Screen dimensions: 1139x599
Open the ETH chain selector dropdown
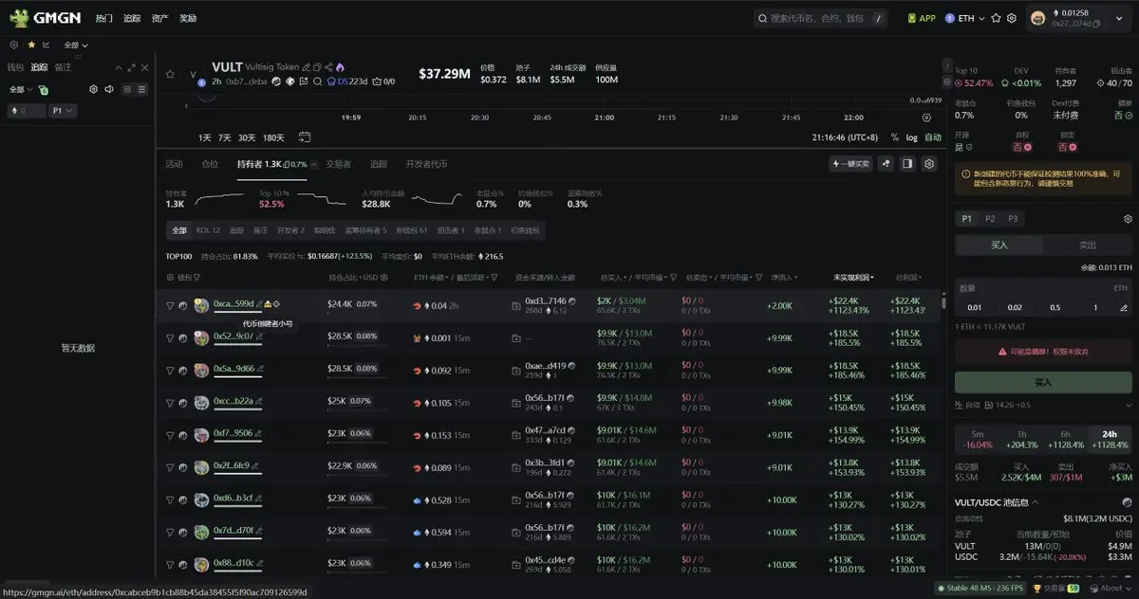(965, 18)
